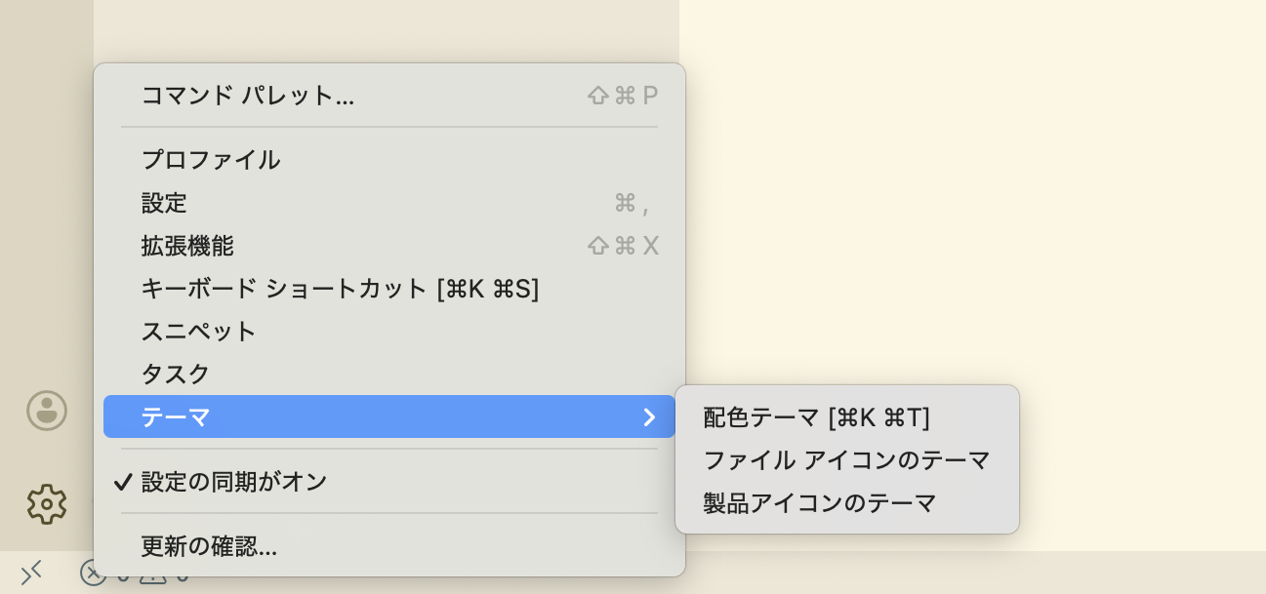This screenshot has height=594, width=1266.
Task: Open 設定 (Settings)
Action: click(164, 203)
